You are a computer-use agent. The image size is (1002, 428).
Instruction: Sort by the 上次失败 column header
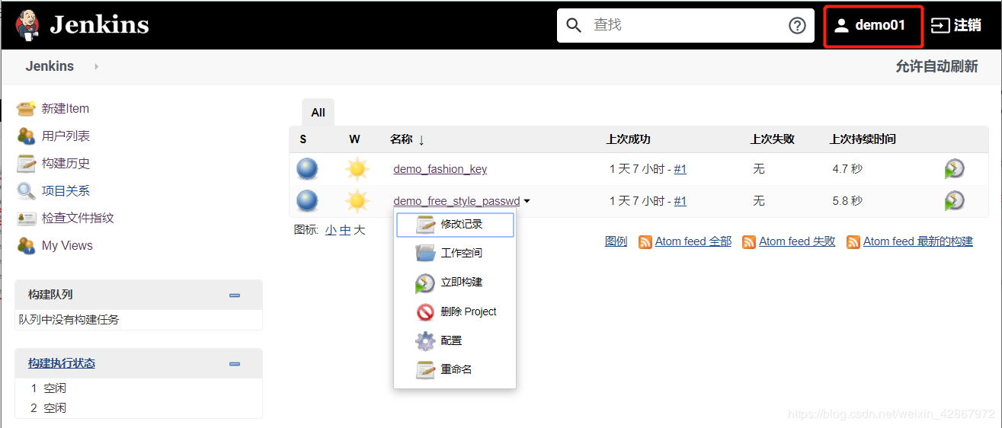pyautogui.click(x=773, y=139)
